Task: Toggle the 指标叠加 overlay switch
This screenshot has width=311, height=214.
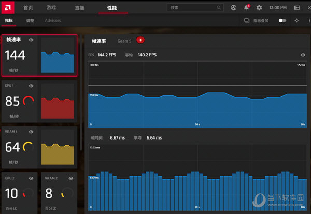Action: (282, 21)
